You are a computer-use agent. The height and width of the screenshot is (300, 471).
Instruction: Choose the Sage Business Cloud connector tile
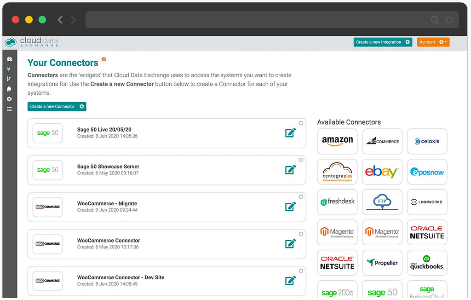pyautogui.click(x=427, y=290)
